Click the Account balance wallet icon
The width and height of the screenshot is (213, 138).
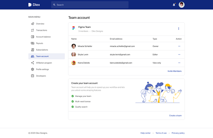tap(33, 37)
